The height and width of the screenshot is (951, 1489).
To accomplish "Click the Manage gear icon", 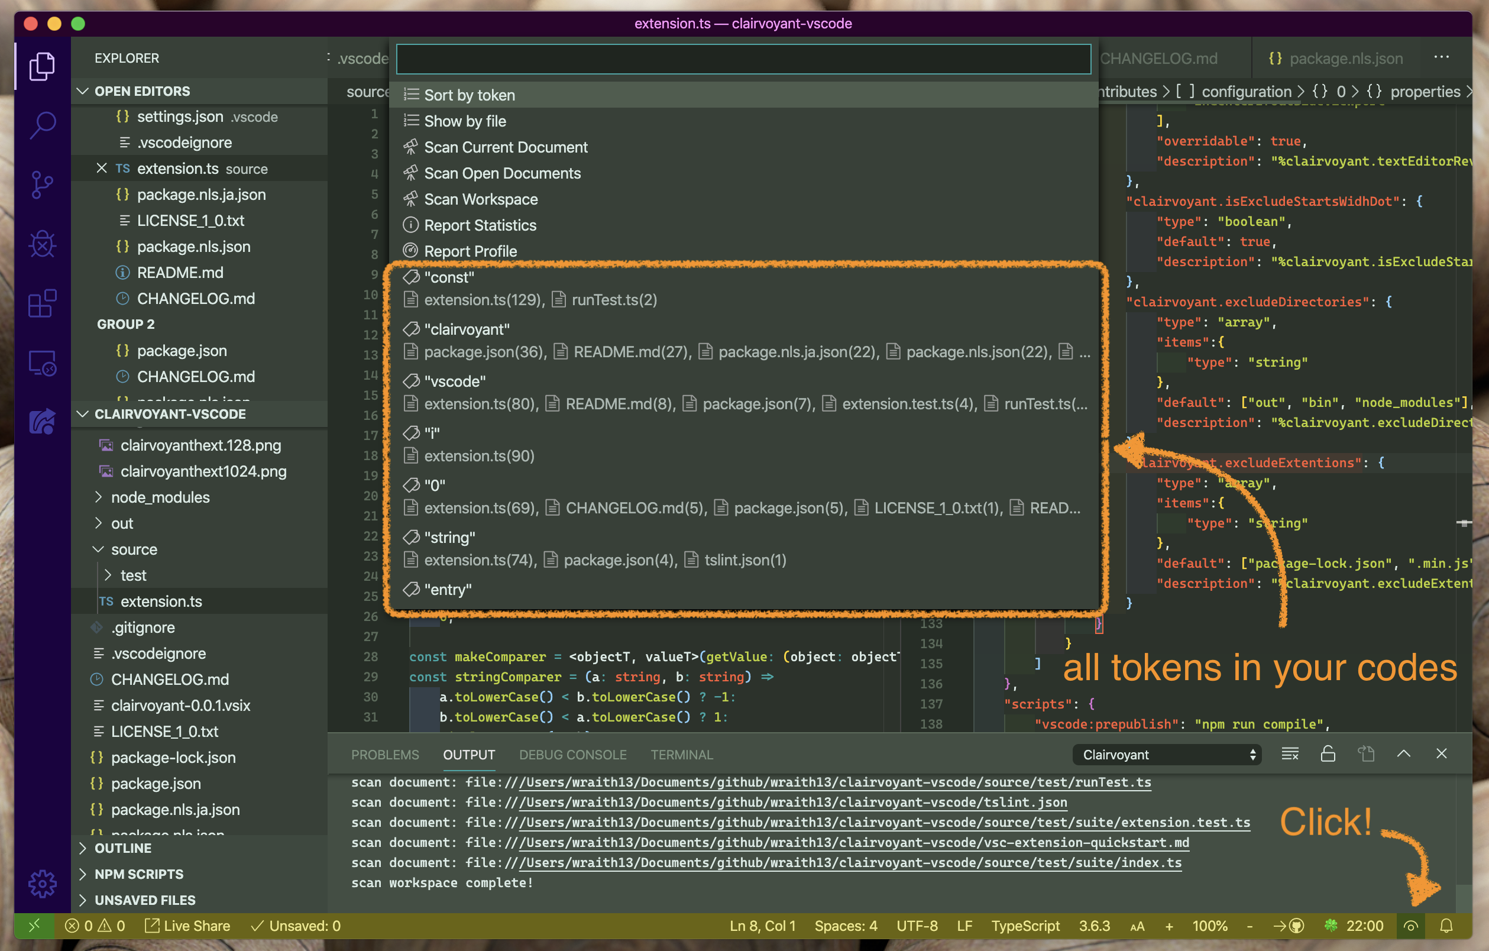I will pos(42,883).
